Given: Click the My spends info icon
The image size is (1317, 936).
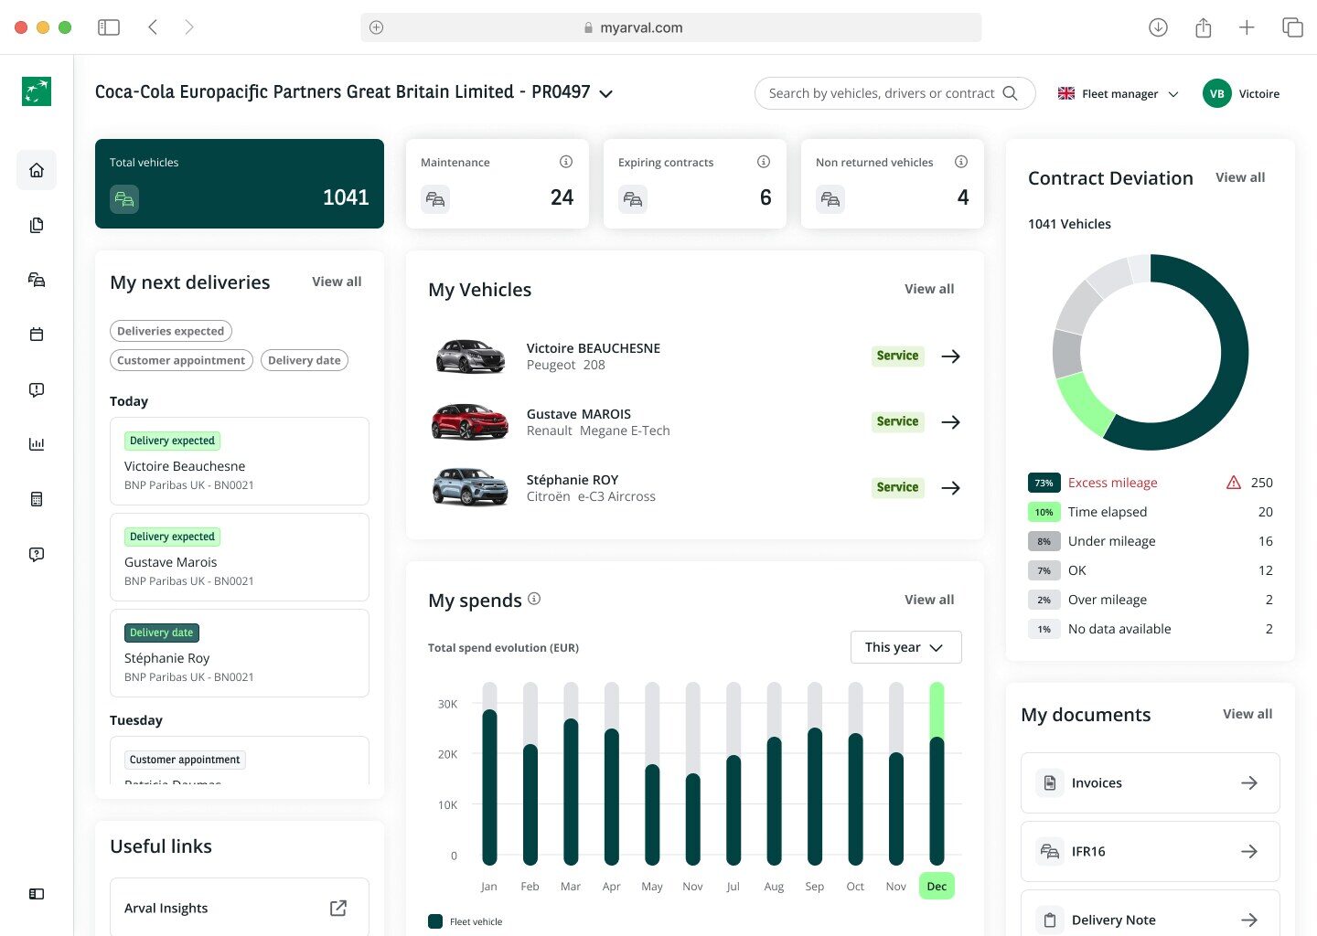Looking at the screenshot, I should (534, 599).
